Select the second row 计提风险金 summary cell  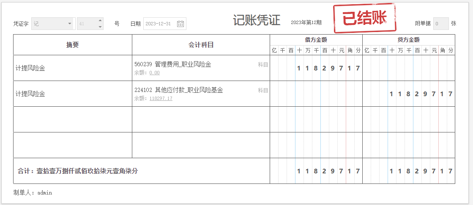(x=73, y=94)
